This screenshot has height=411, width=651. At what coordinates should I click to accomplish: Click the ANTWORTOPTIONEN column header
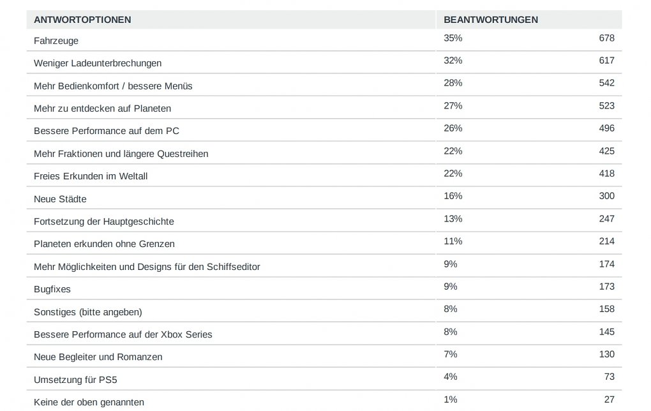click(82, 20)
